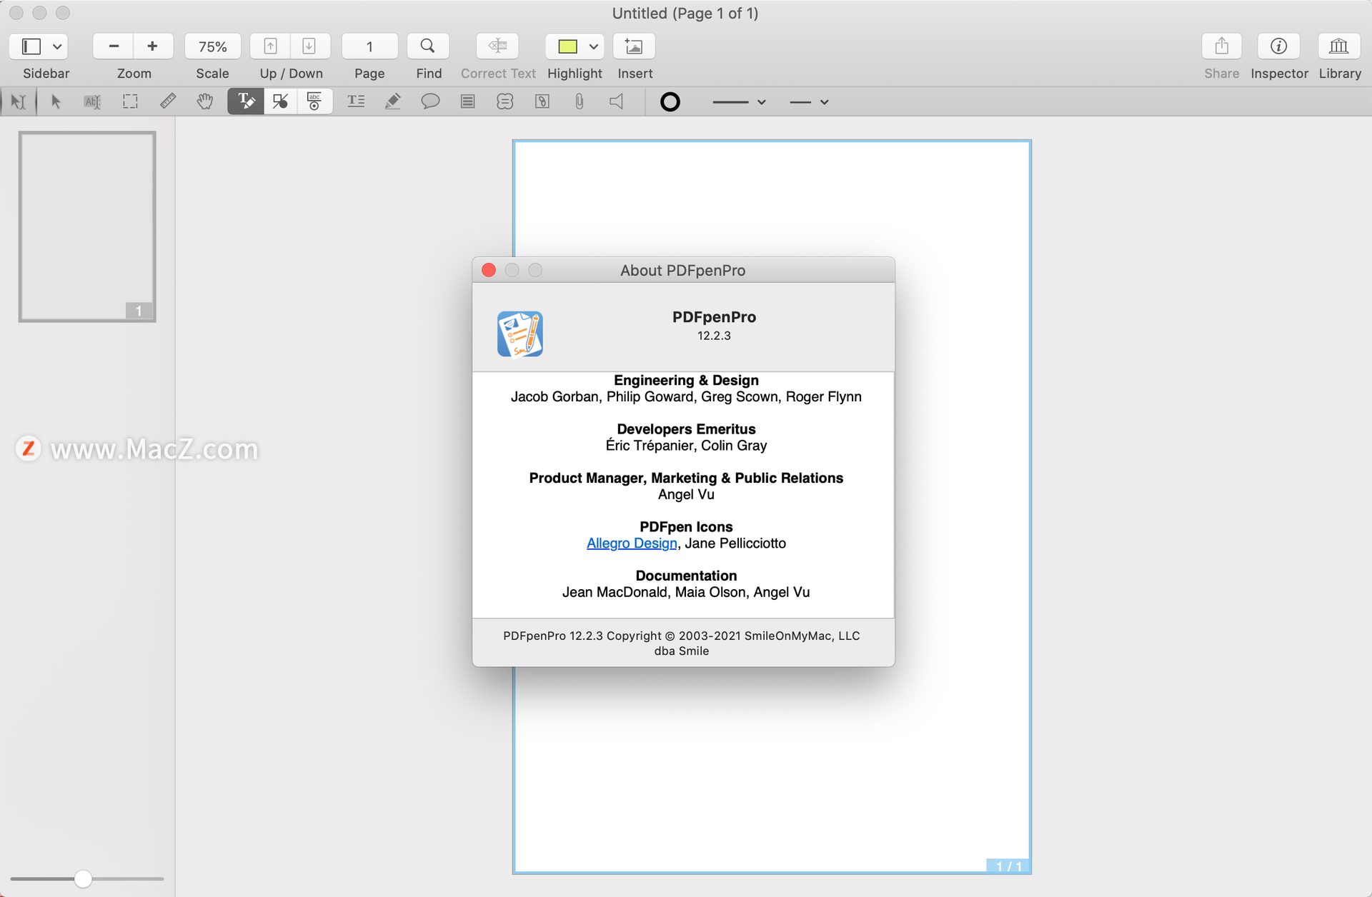Image resolution: width=1372 pixels, height=897 pixels.
Task: Click the 1 / 1 page indicator
Action: pyautogui.click(x=1008, y=866)
